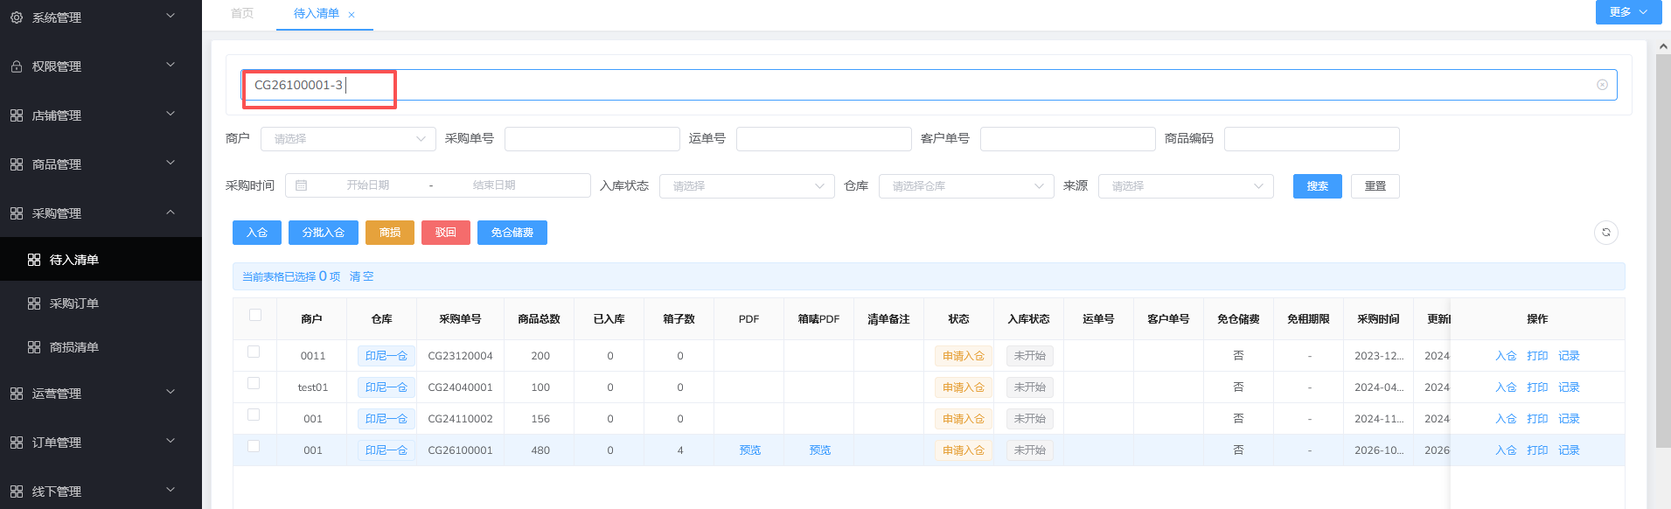Image resolution: width=1671 pixels, height=509 pixels.
Task: Collapse the 采购管理 menu
Action: coord(101,213)
